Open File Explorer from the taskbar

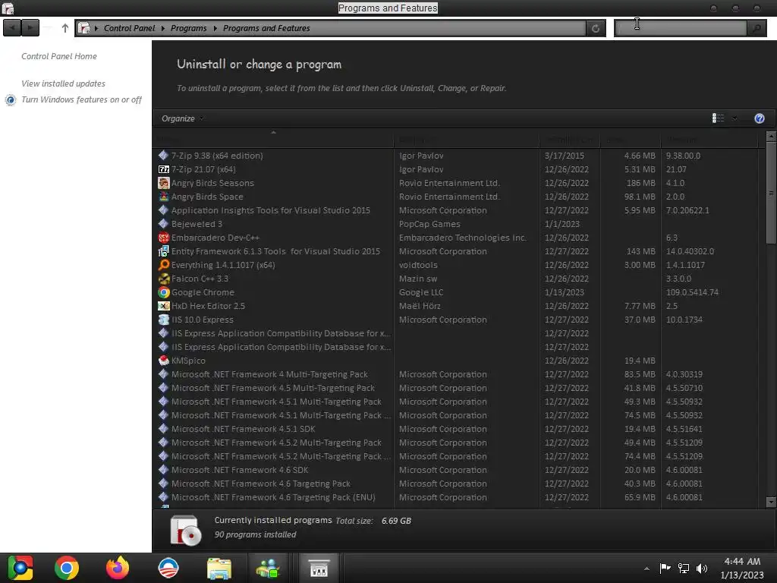pyautogui.click(x=219, y=569)
